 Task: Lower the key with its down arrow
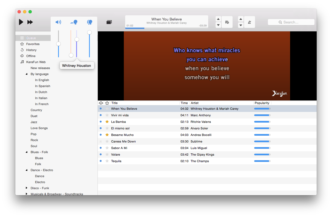click(218, 25)
